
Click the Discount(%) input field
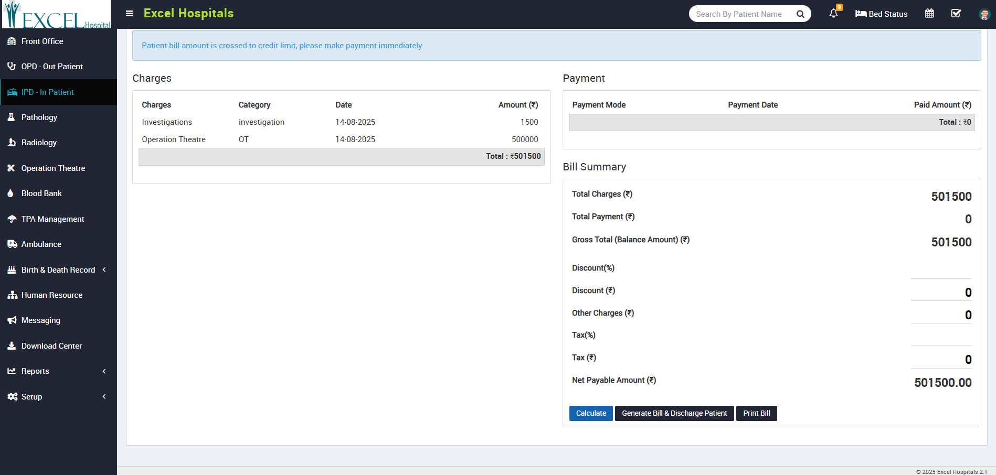(941, 269)
